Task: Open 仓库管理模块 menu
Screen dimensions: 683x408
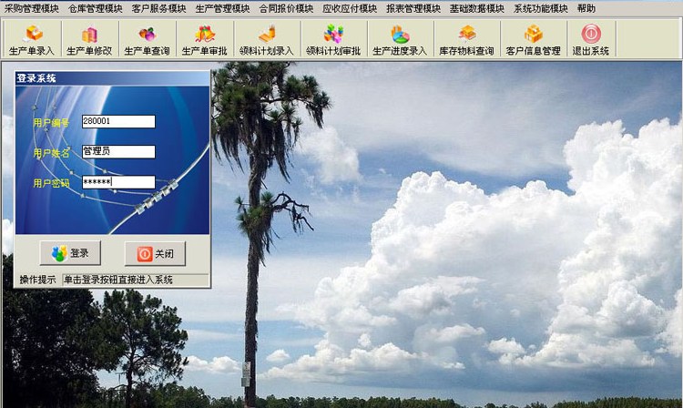Action: pos(95,8)
